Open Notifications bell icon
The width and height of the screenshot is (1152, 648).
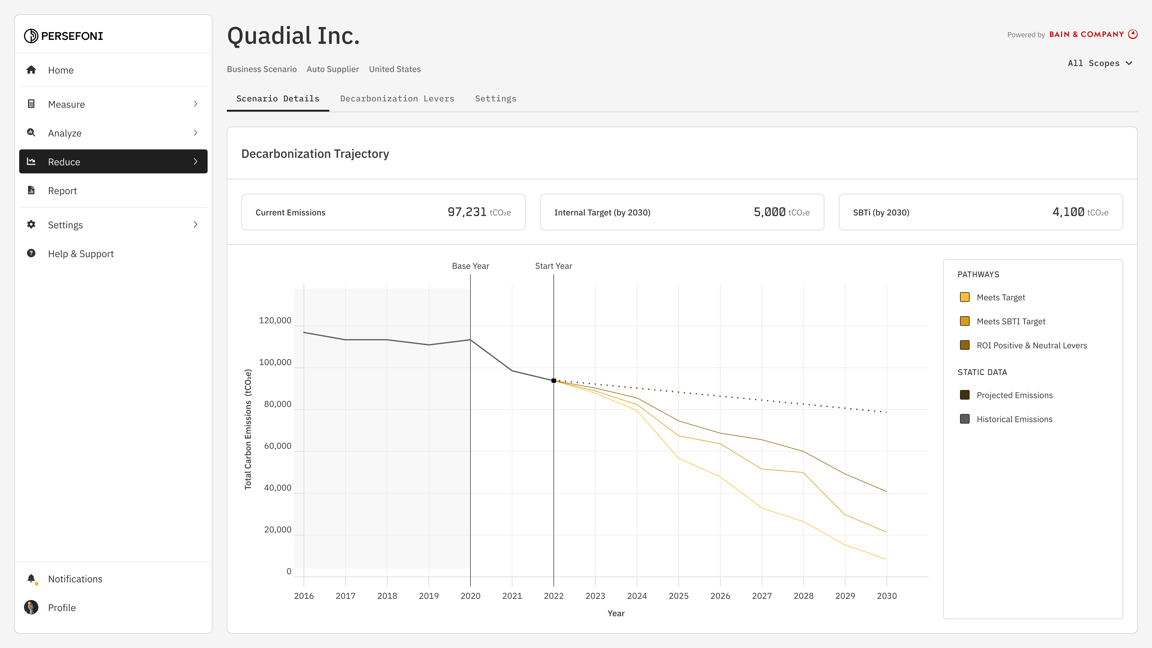[31, 579]
